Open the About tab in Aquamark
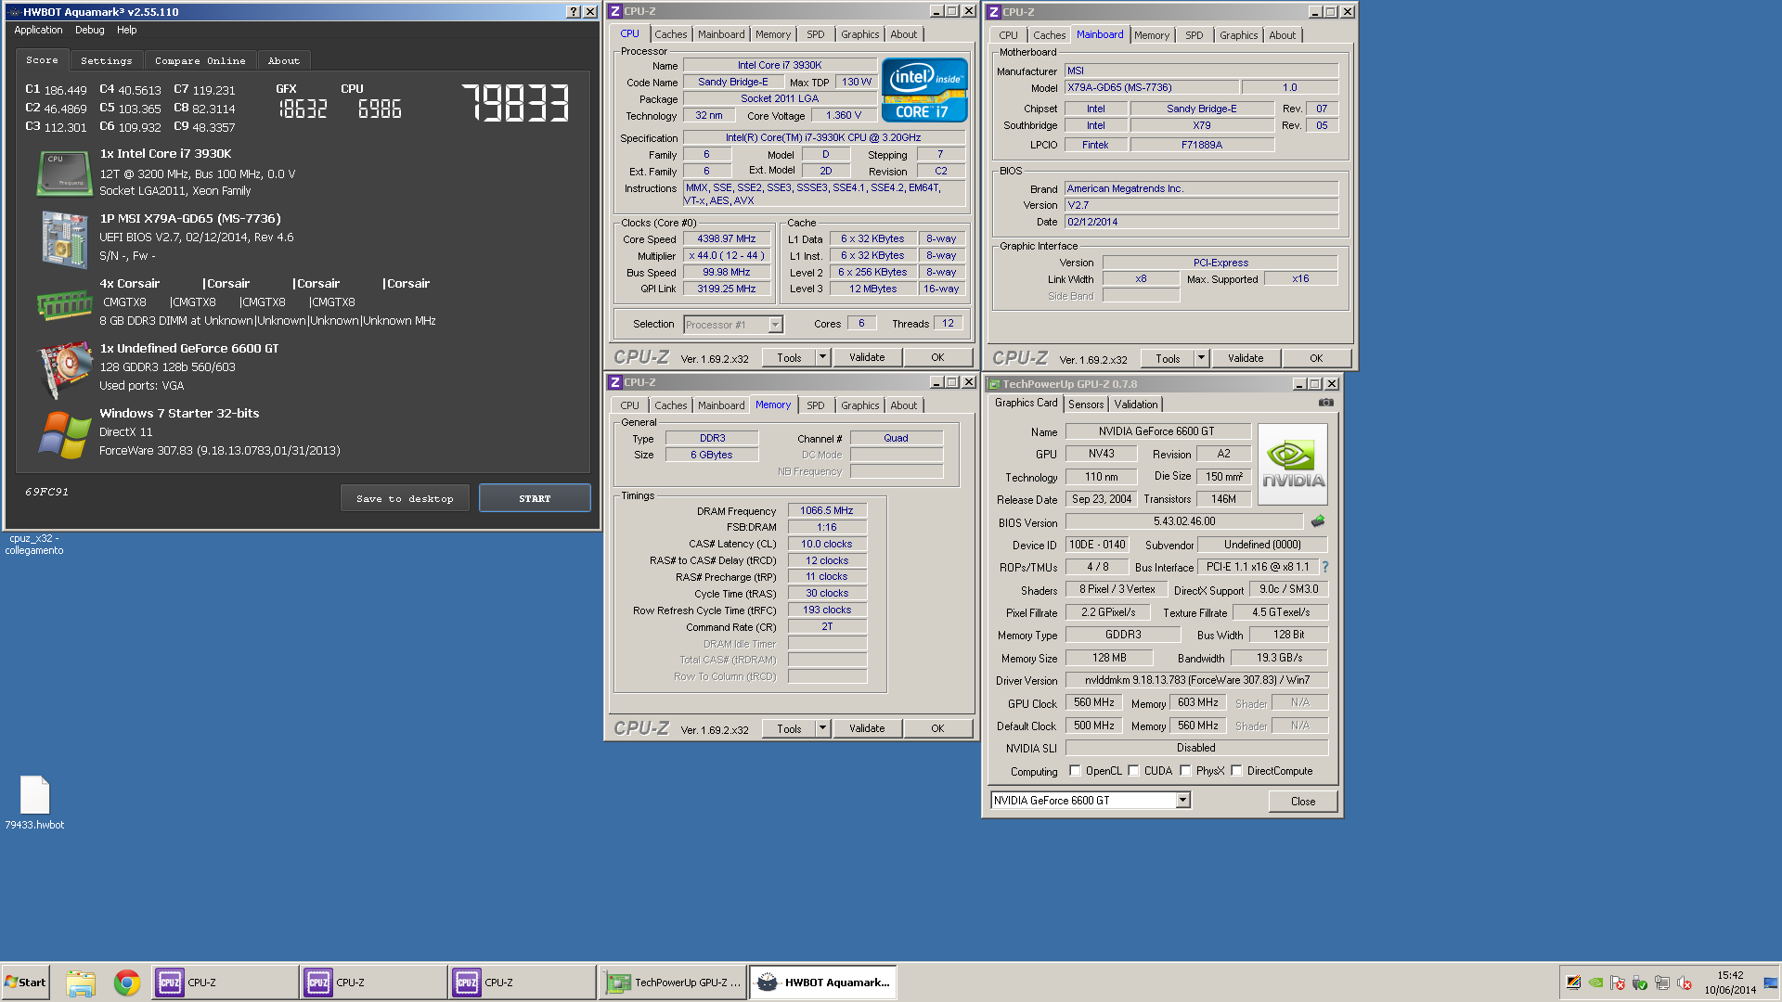The width and height of the screenshot is (1782, 1002). 284,60
